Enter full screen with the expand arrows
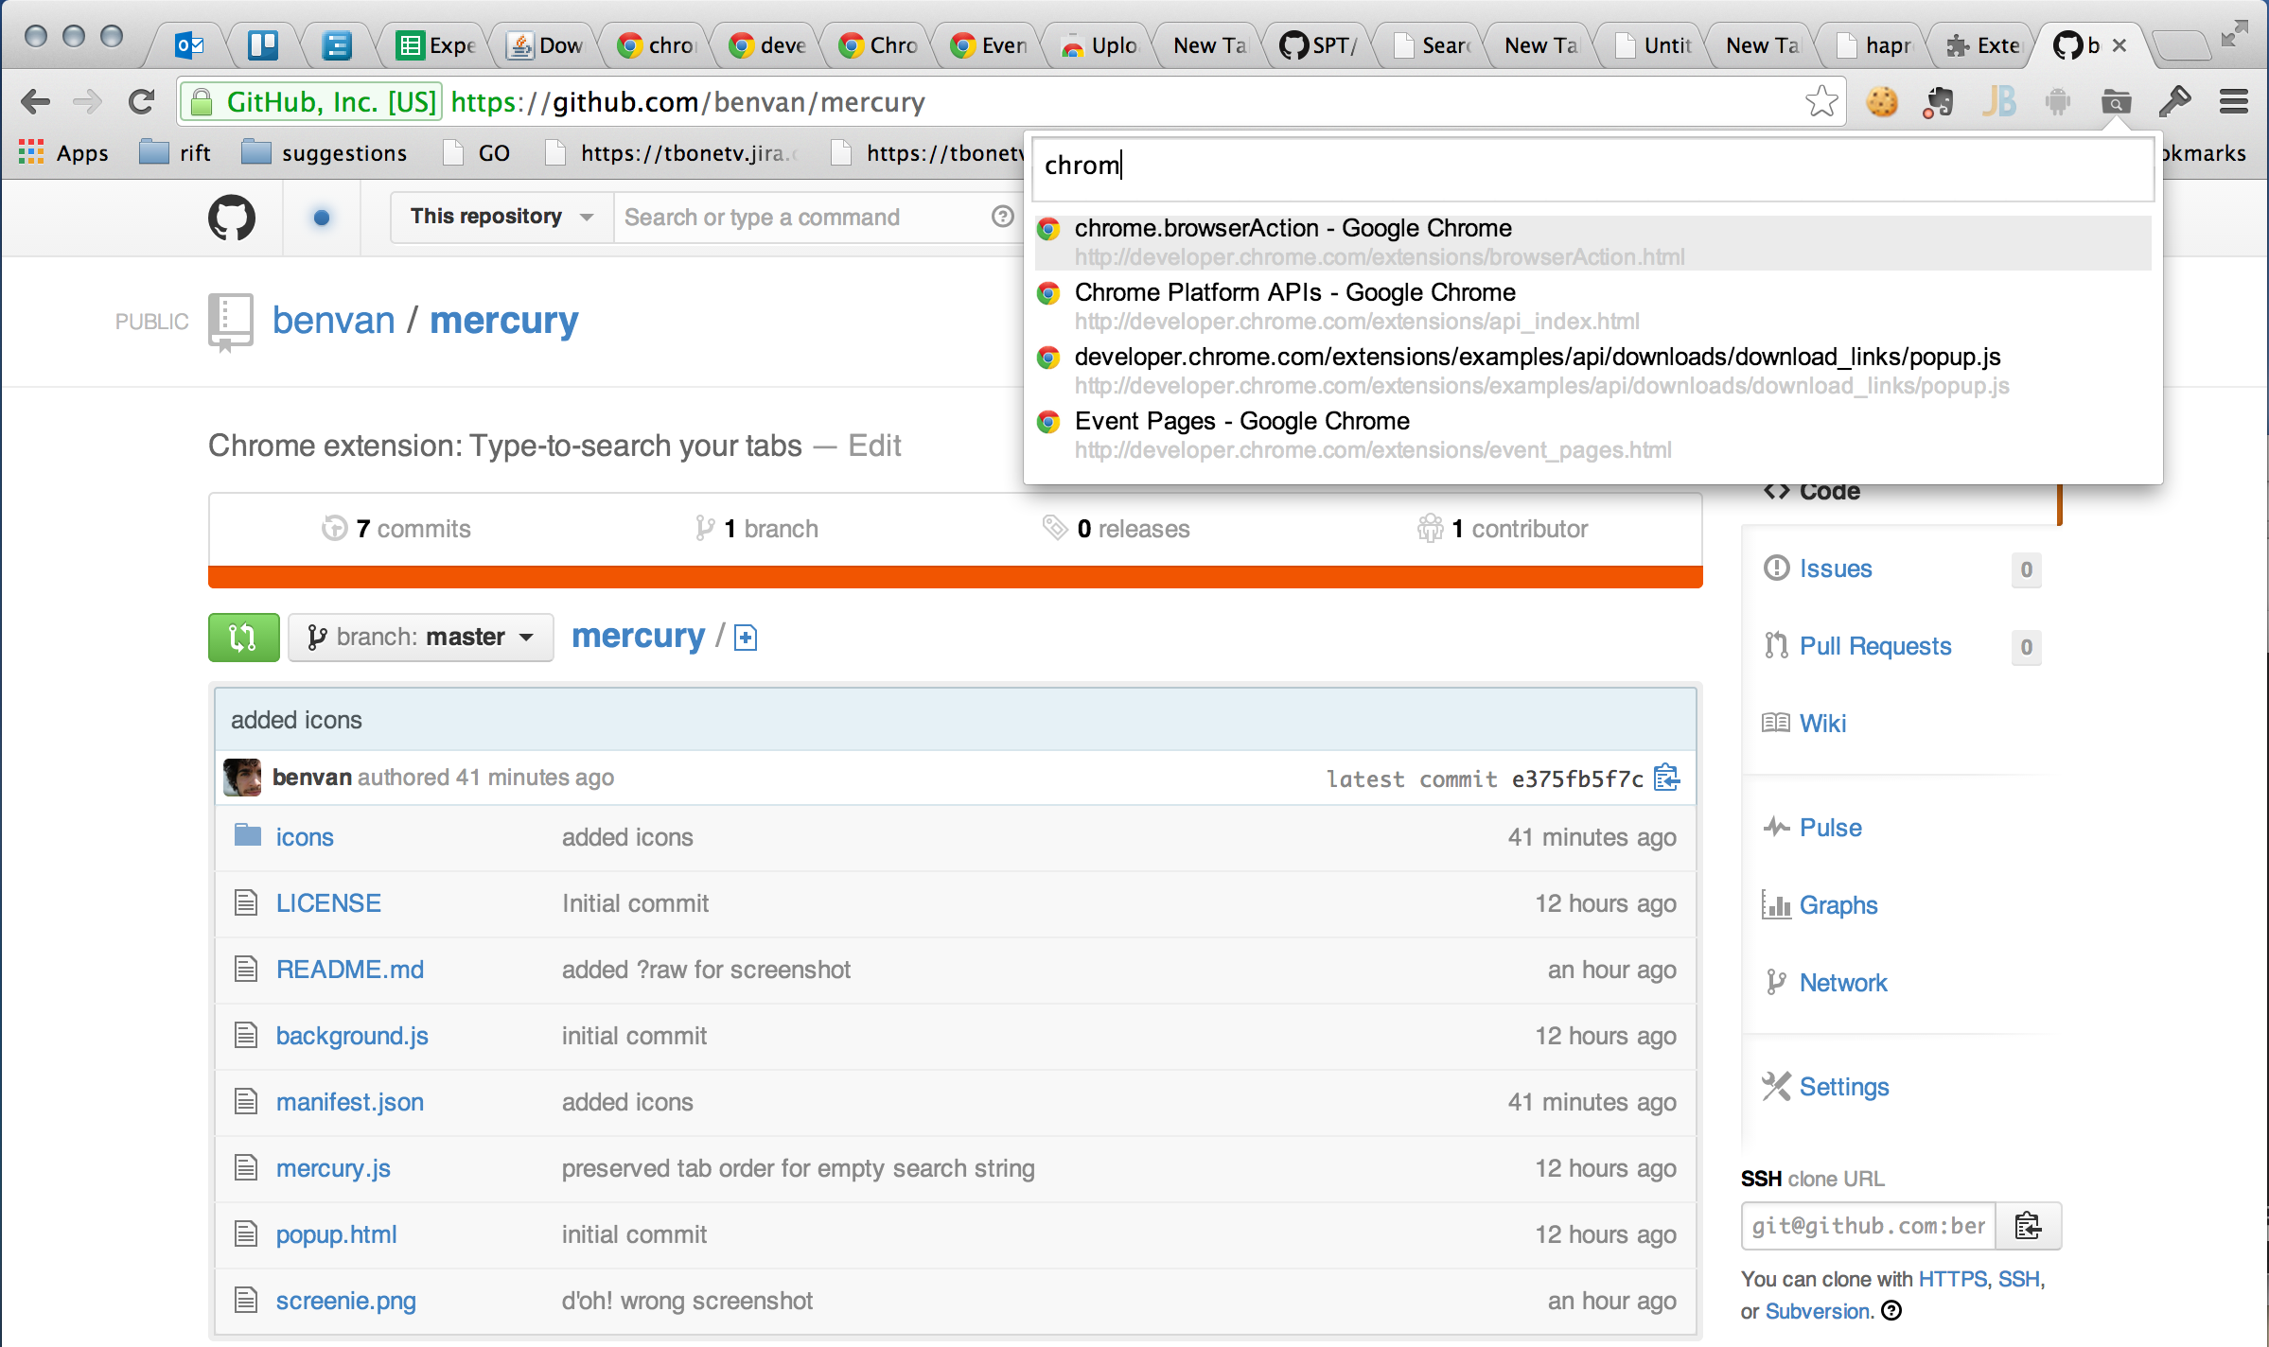The image size is (2269, 1347). [x=2233, y=34]
